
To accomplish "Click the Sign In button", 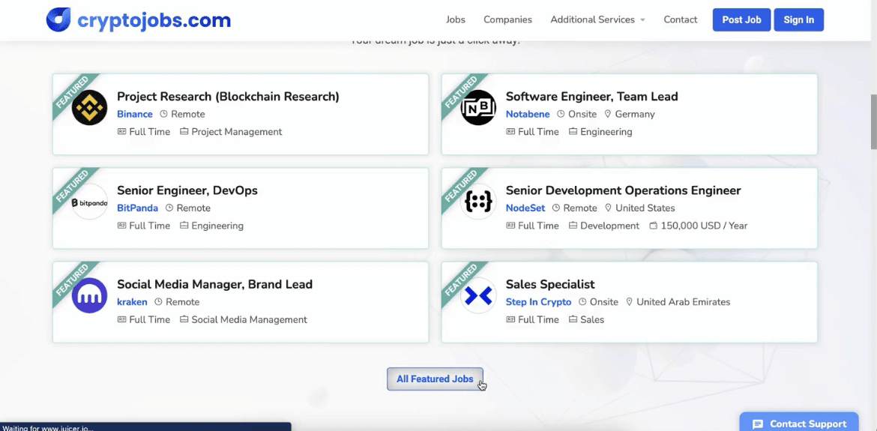I will [x=799, y=19].
